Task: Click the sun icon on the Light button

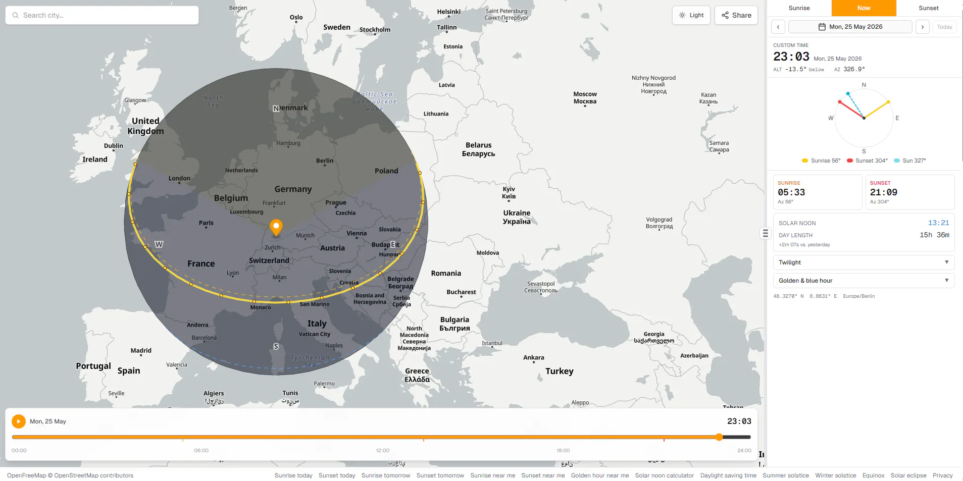Action: click(x=682, y=15)
